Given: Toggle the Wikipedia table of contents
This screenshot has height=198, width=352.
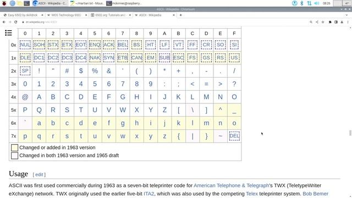Looking at the screenshot, I should [9, 33].
